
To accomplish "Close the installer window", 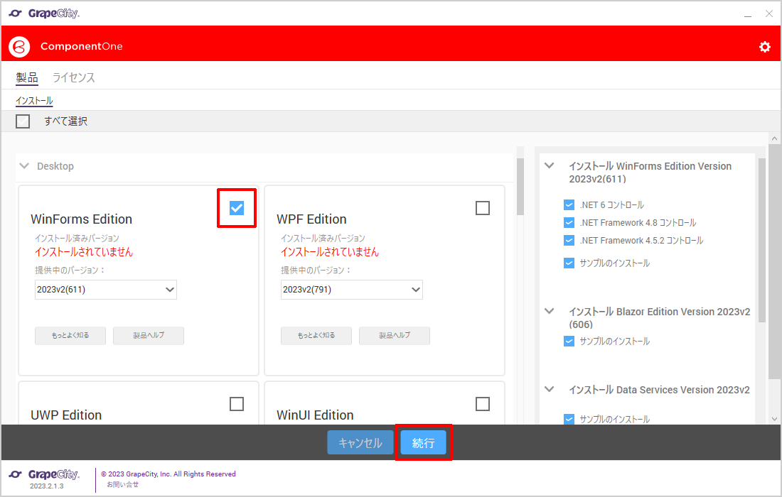I will [x=768, y=14].
